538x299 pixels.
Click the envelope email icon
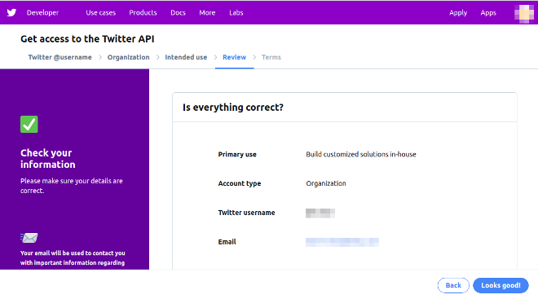[29, 238]
